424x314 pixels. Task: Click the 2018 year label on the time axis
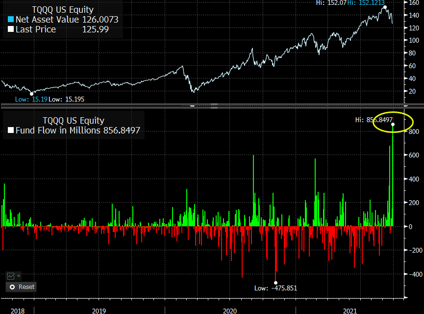click(x=18, y=311)
